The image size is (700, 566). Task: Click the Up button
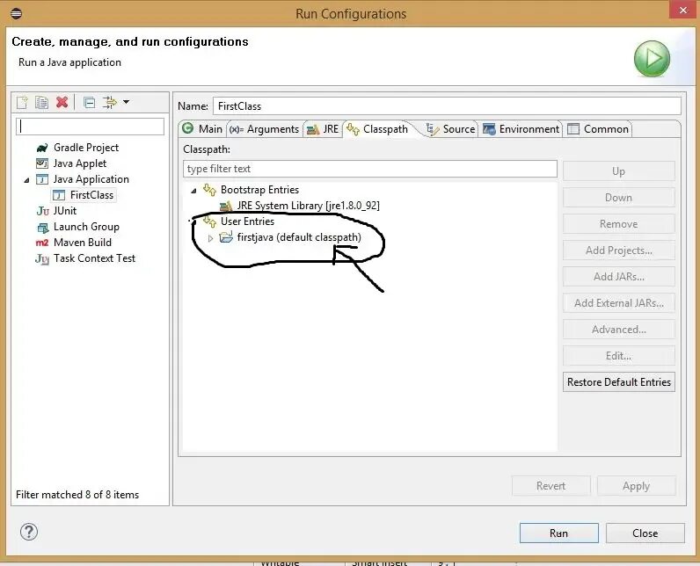[619, 171]
